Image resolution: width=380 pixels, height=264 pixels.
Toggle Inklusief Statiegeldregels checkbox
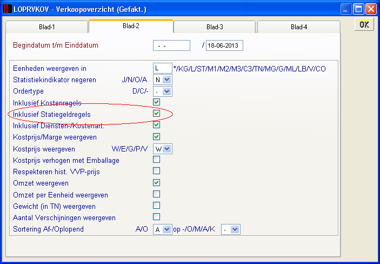point(157,113)
